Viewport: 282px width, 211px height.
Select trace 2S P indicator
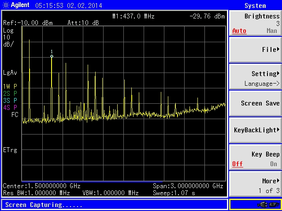click(10, 93)
